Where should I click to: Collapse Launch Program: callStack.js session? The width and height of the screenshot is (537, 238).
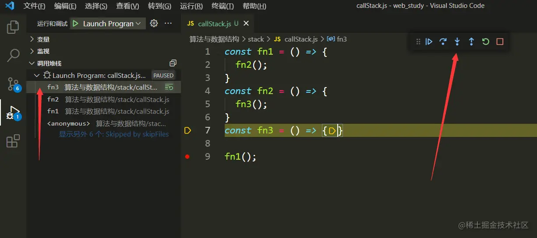(x=37, y=75)
